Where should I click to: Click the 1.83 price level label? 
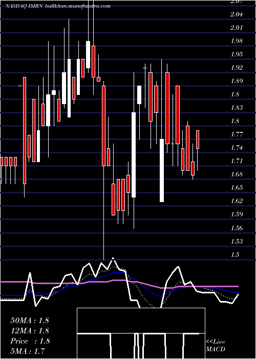pos(237,107)
